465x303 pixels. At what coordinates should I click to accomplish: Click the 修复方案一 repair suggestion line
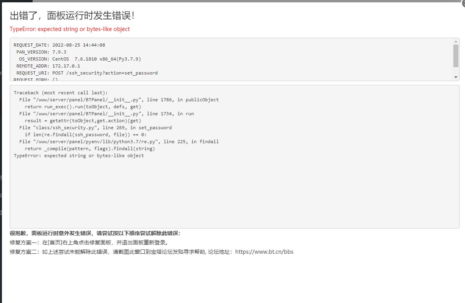click(x=89, y=242)
